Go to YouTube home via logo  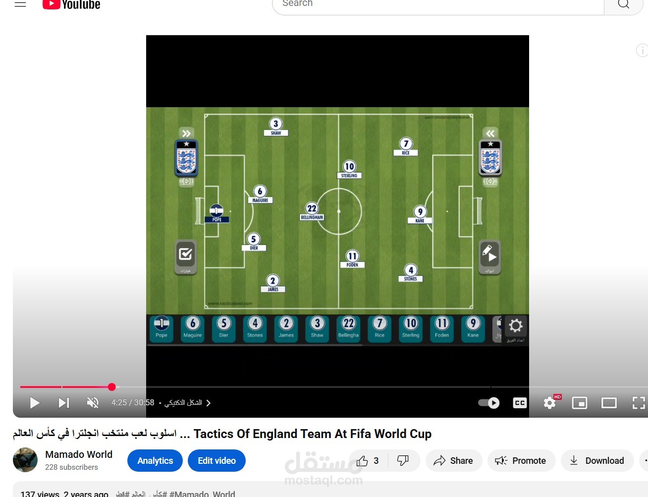click(71, 4)
